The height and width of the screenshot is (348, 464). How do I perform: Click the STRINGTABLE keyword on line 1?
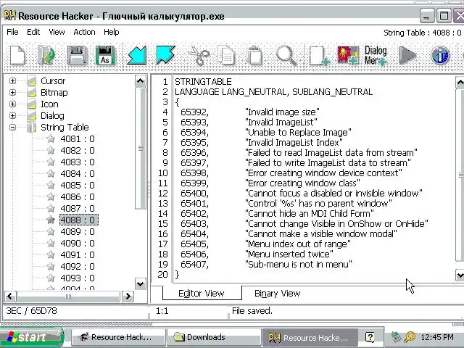tap(203, 82)
